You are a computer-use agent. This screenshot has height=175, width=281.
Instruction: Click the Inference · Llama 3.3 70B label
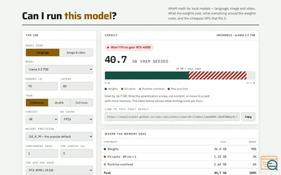(236, 35)
